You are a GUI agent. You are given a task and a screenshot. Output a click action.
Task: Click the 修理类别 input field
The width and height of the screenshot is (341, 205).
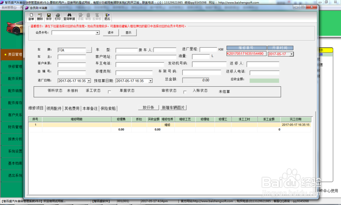point(134,73)
